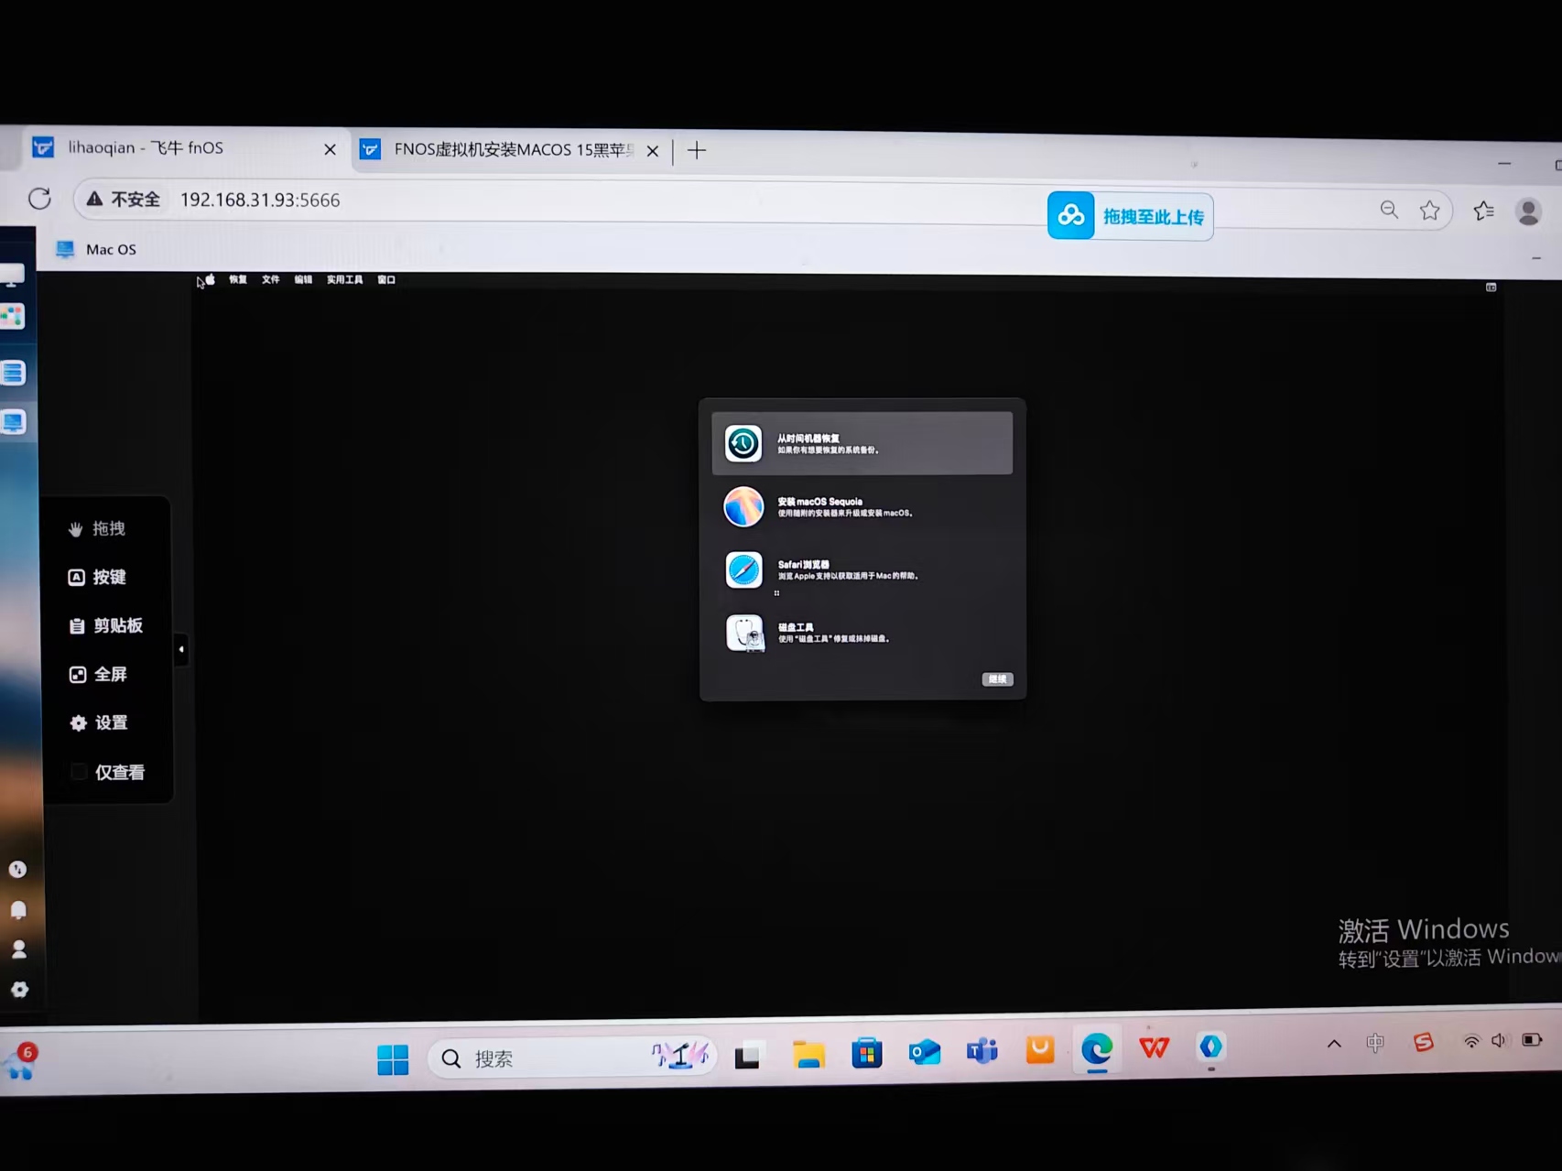This screenshot has width=1562, height=1171.
Task: Open File Explorer from the taskbar
Action: tap(808, 1055)
